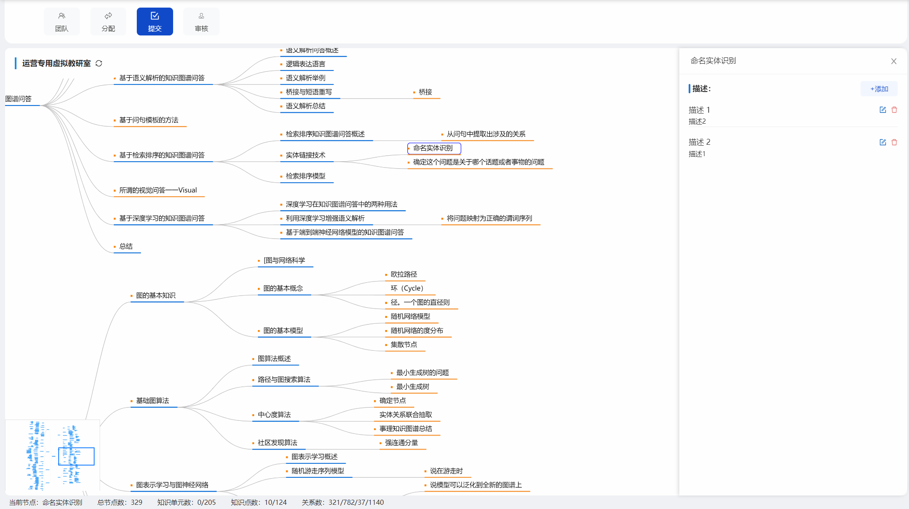Image resolution: width=909 pixels, height=509 pixels.
Task: Select node 路径与图搜索算法
Action: (284, 379)
